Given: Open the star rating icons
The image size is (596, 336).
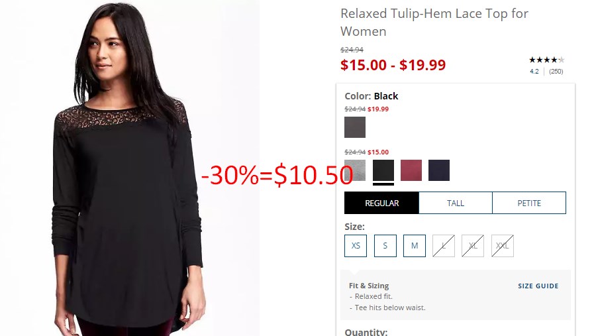Looking at the screenshot, I should (x=547, y=60).
